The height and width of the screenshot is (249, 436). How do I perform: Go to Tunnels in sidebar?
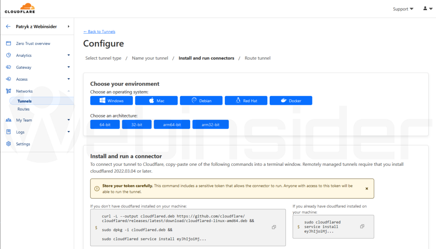25,101
